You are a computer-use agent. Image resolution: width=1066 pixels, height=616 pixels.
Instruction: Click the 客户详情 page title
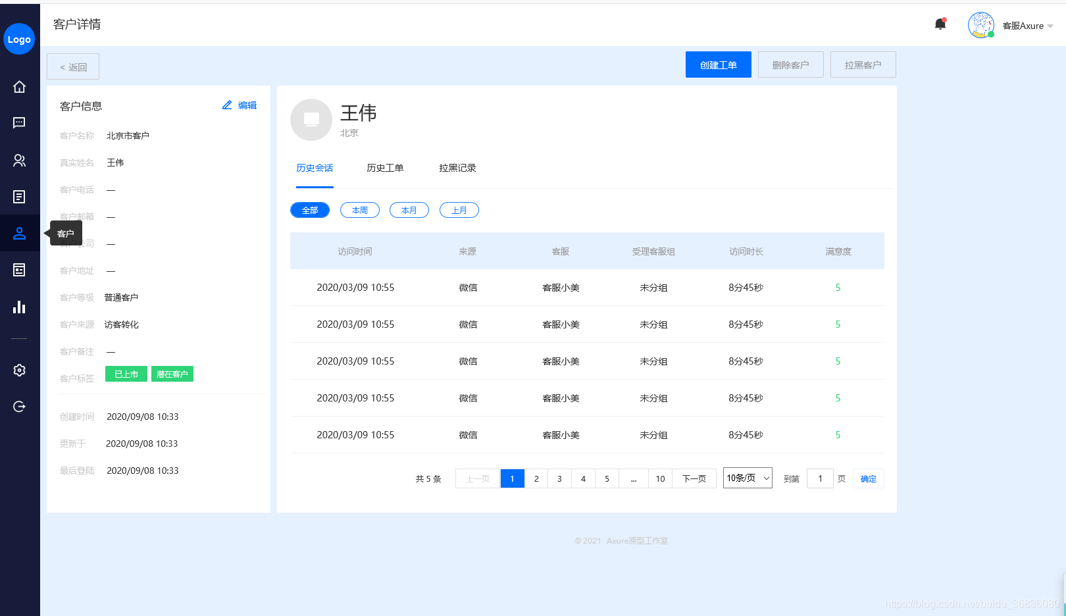tap(77, 24)
